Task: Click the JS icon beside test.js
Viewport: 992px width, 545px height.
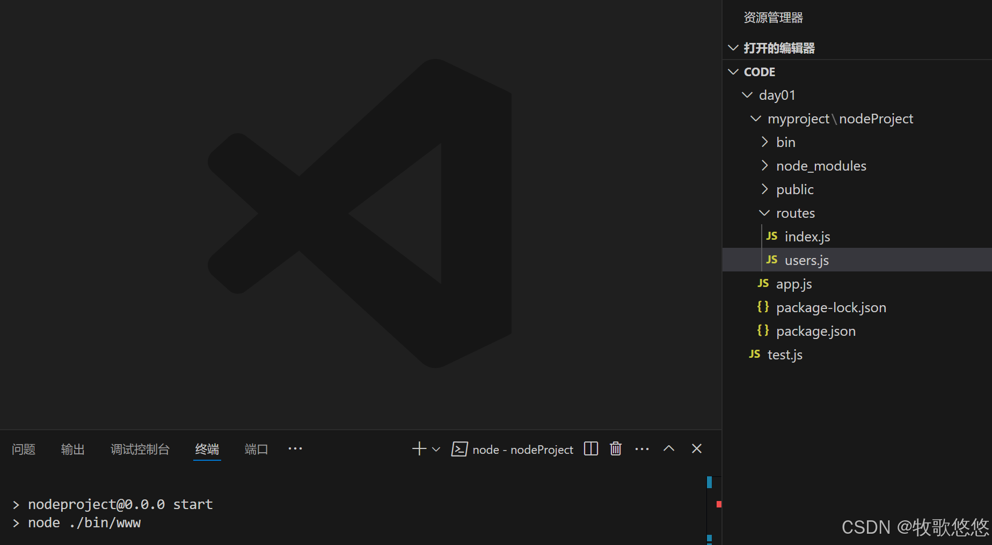Action: [755, 354]
